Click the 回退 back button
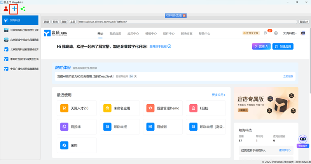This screenshot has width=311, height=164. click(x=47, y=22)
